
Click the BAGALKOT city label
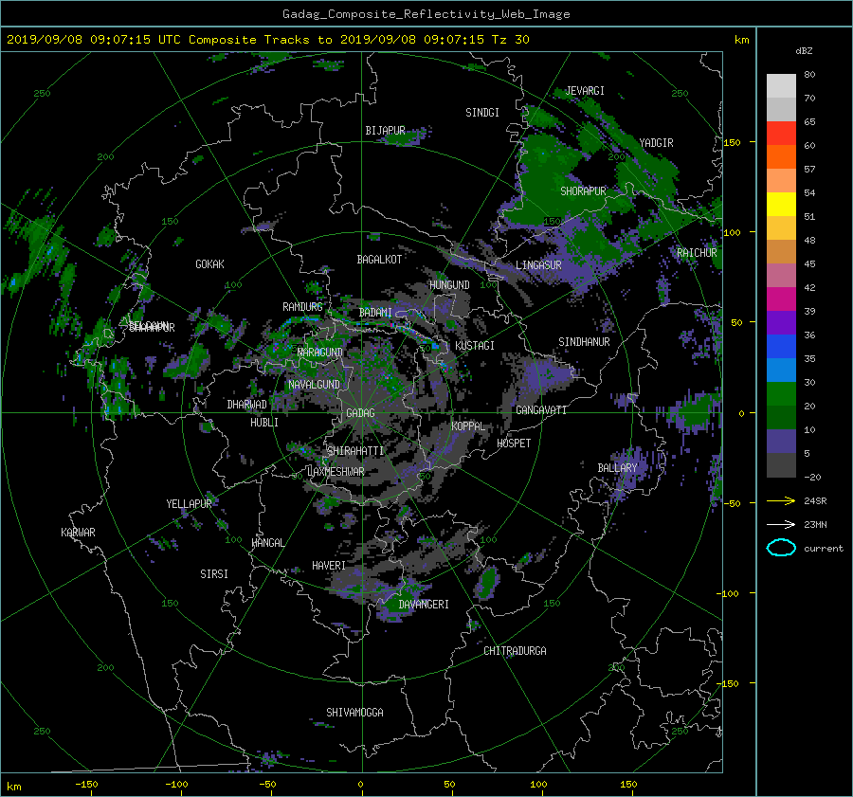tap(379, 260)
